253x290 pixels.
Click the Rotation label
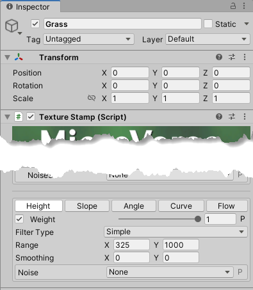pos(28,86)
